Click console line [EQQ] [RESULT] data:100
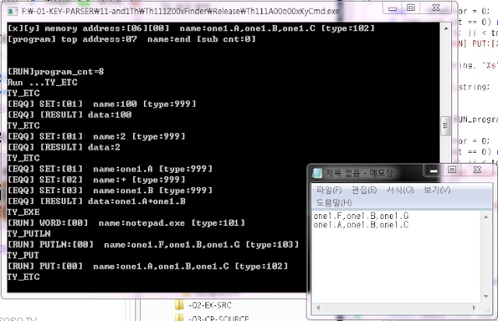This screenshot has height=321, width=498. pos(69,115)
